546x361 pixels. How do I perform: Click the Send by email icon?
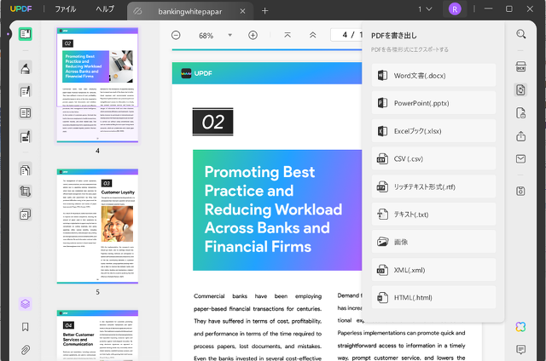click(x=520, y=158)
